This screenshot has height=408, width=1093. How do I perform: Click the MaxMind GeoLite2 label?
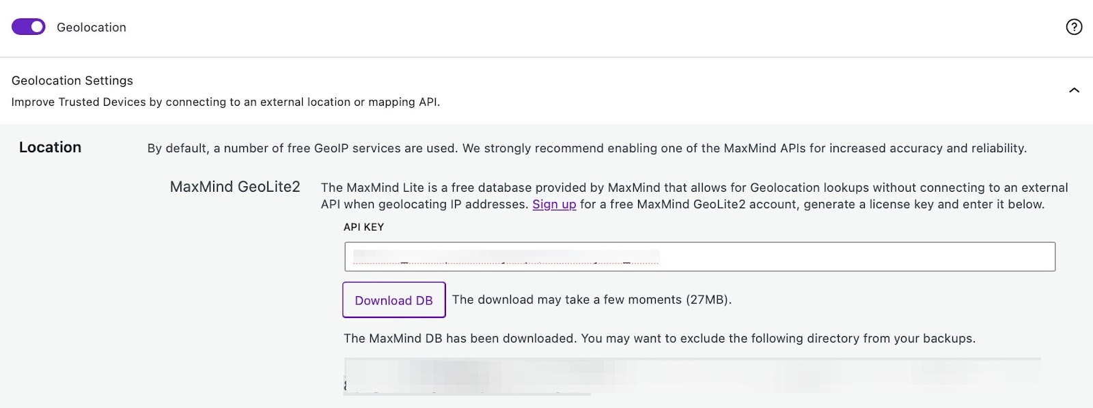click(x=235, y=187)
